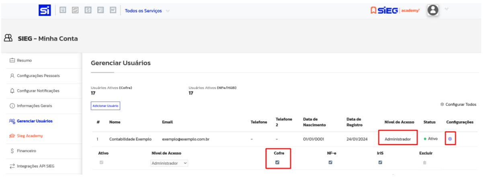Click the last service icon before Todos os Serviços
This screenshot has width=486, height=196.
[113, 11]
